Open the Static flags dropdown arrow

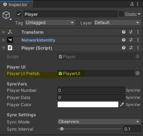click(139, 14)
